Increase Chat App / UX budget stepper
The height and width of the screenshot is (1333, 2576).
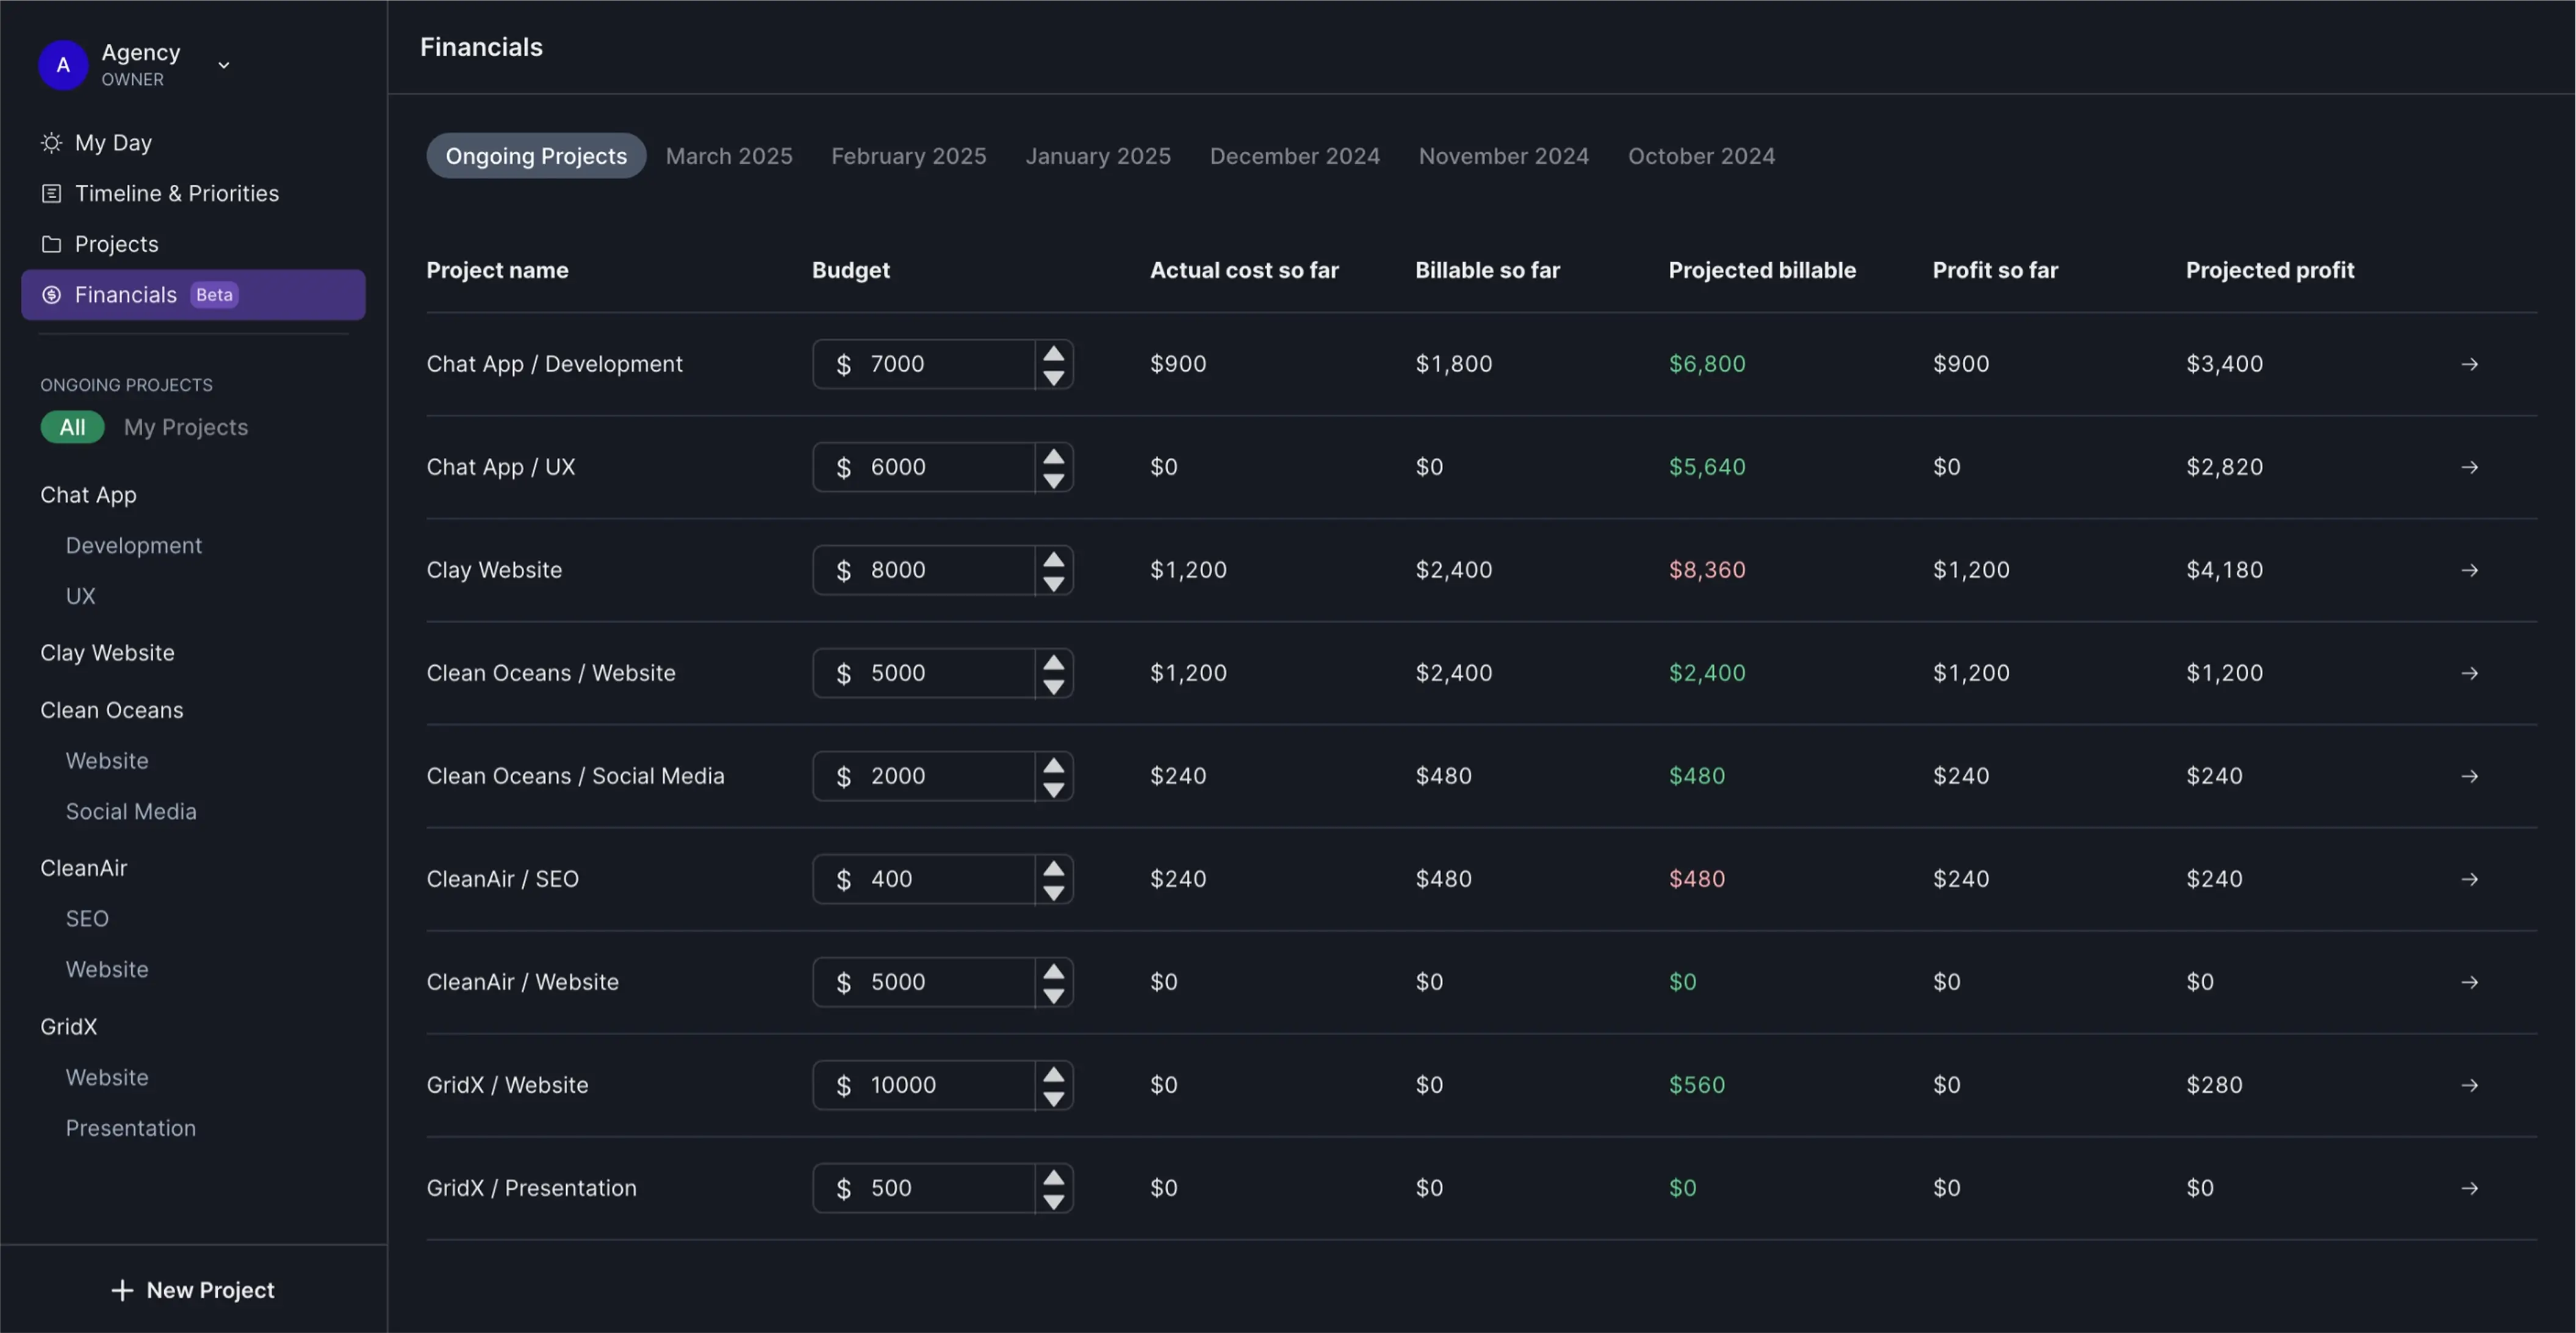coord(1053,457)
